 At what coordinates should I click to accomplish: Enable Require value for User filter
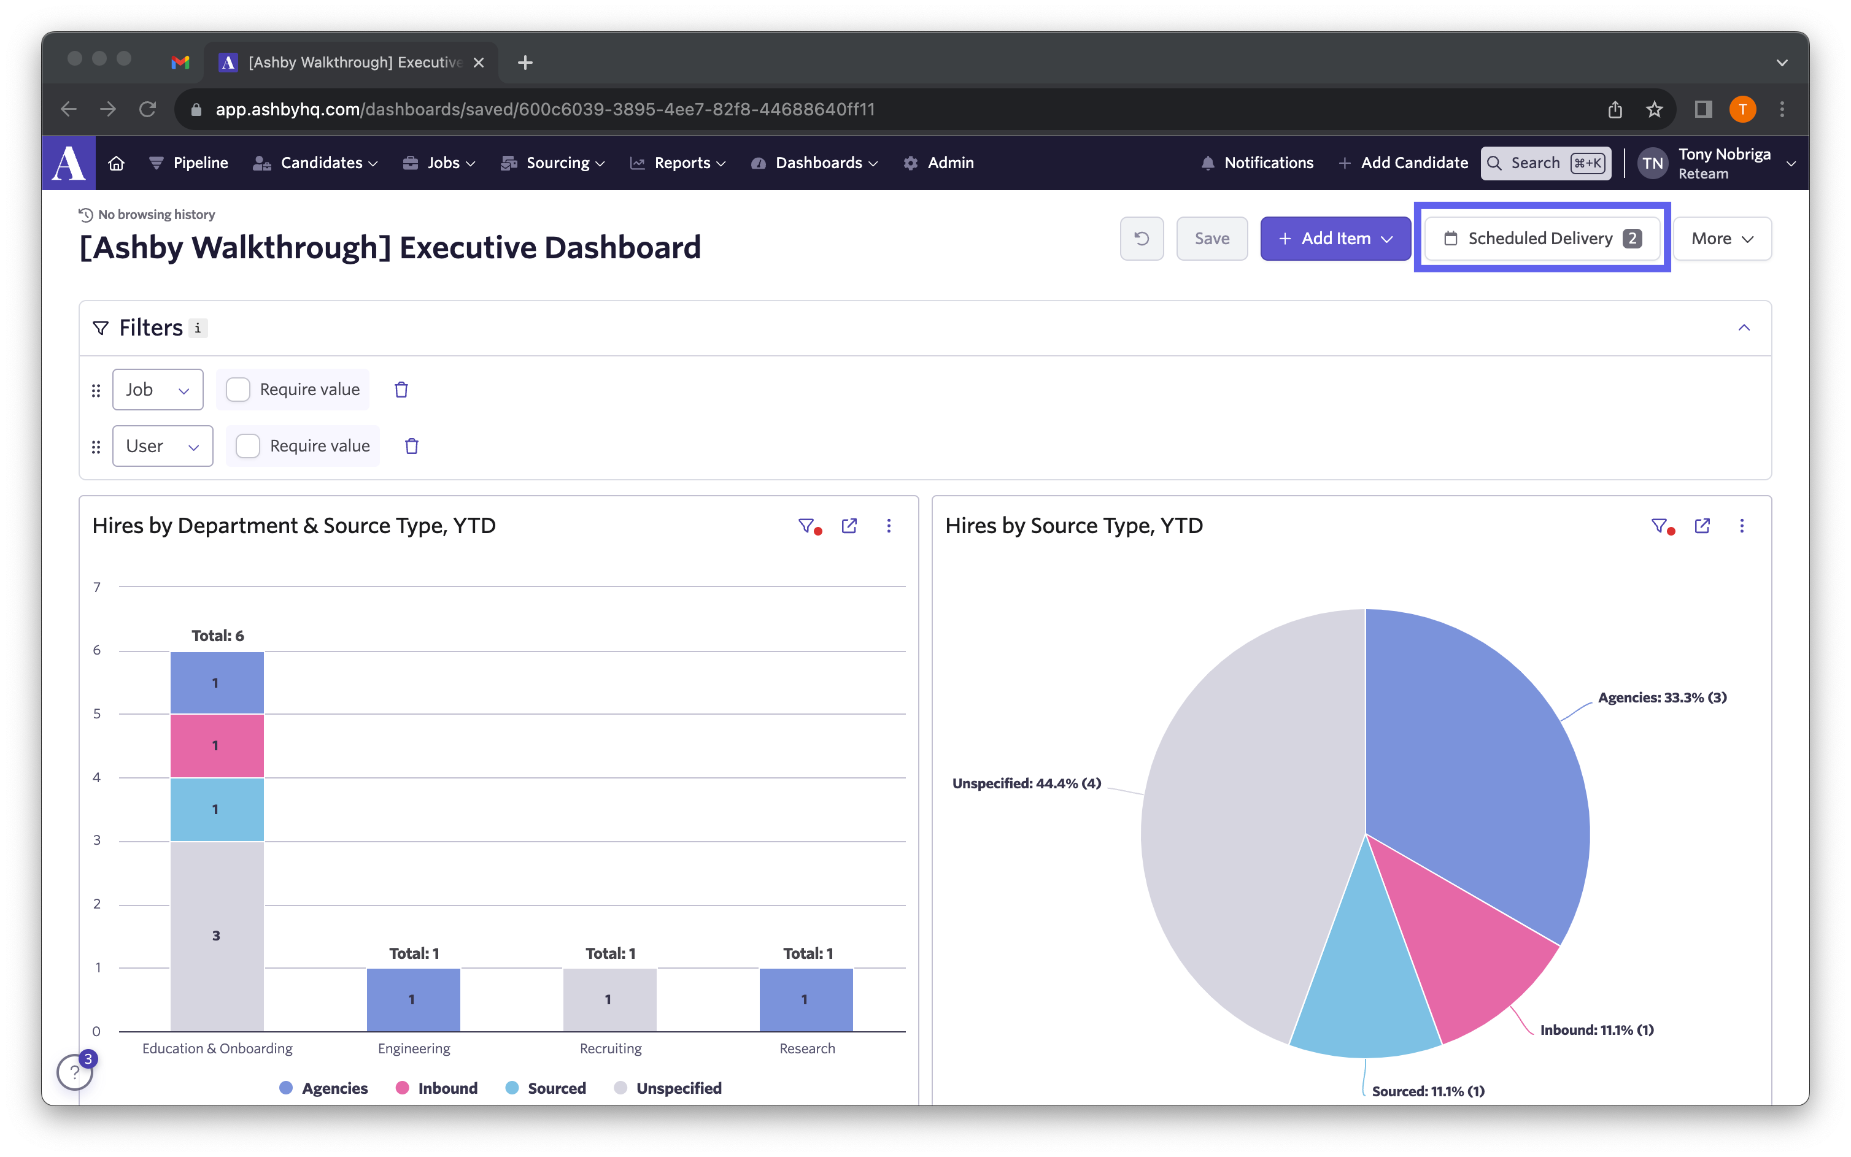click(248, 446)
